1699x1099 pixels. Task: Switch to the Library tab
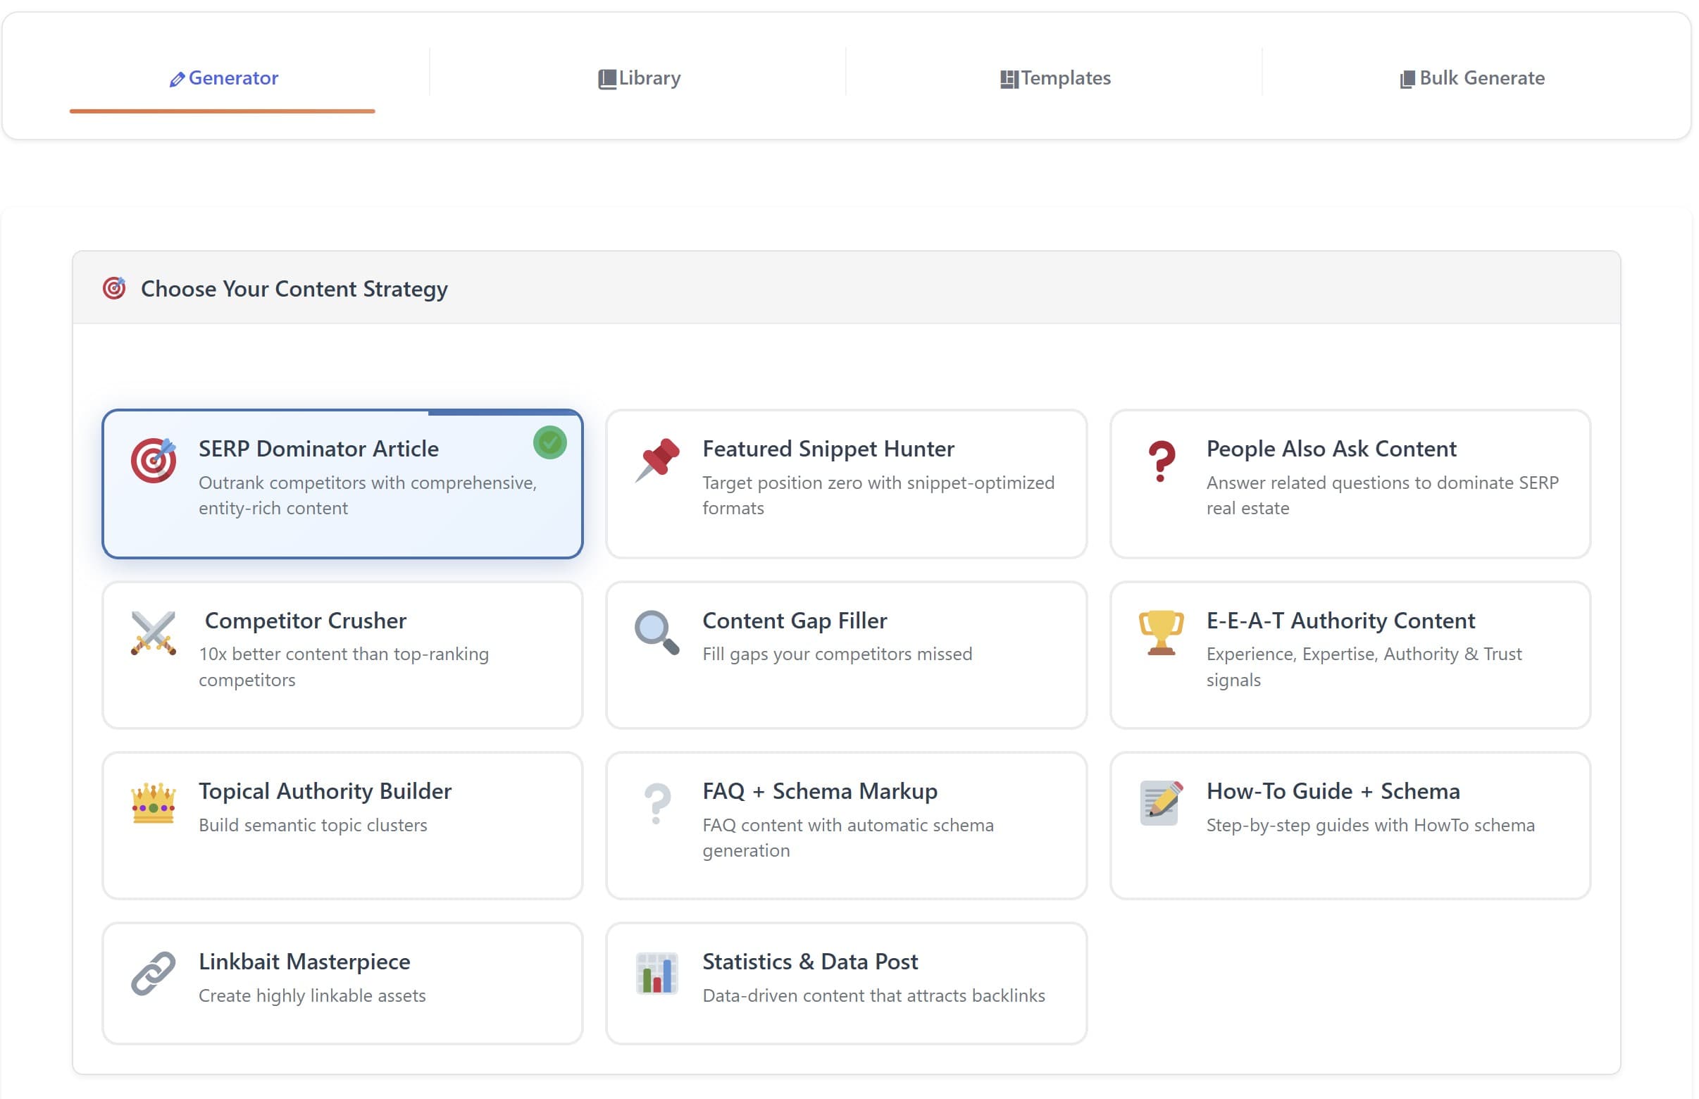pos(639,77)
